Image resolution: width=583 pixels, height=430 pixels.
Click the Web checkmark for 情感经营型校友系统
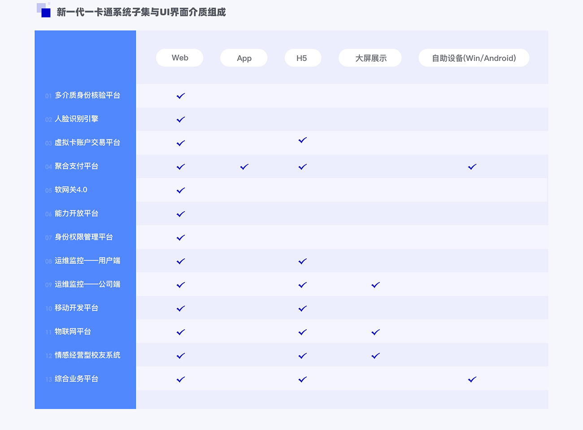click(181, 356)
